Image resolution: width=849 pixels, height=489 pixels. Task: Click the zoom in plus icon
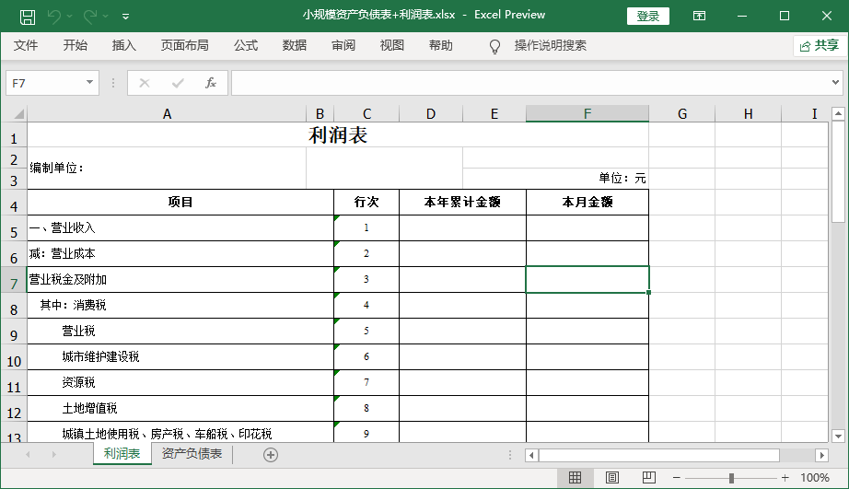(x=785, y=478)
